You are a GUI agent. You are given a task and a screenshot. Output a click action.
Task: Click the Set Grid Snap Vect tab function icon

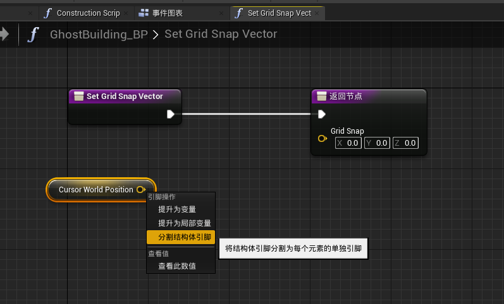(238, 13)
